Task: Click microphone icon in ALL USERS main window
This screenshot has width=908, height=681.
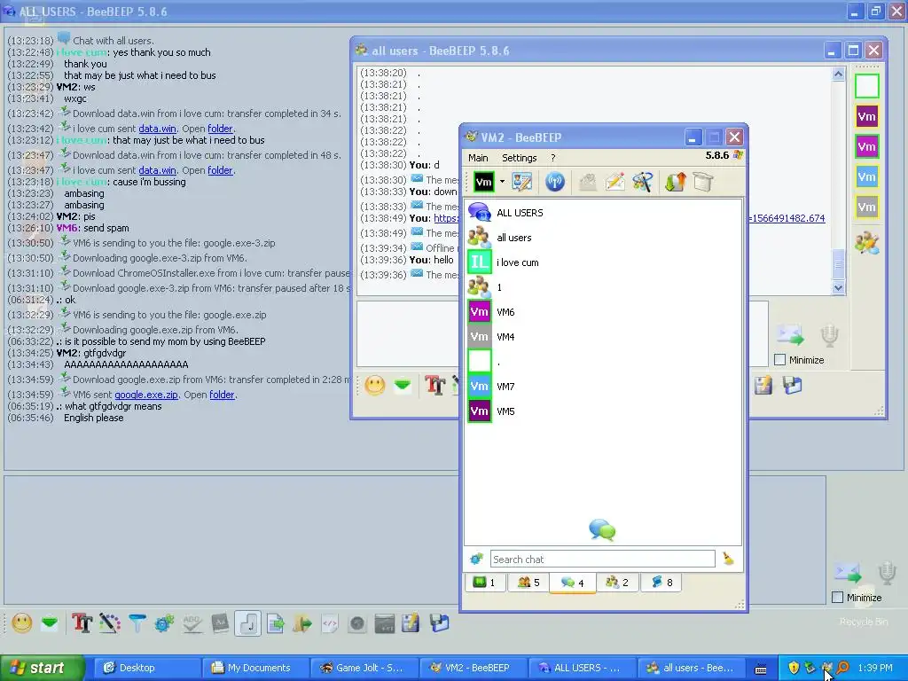Action: pos(887,574)
